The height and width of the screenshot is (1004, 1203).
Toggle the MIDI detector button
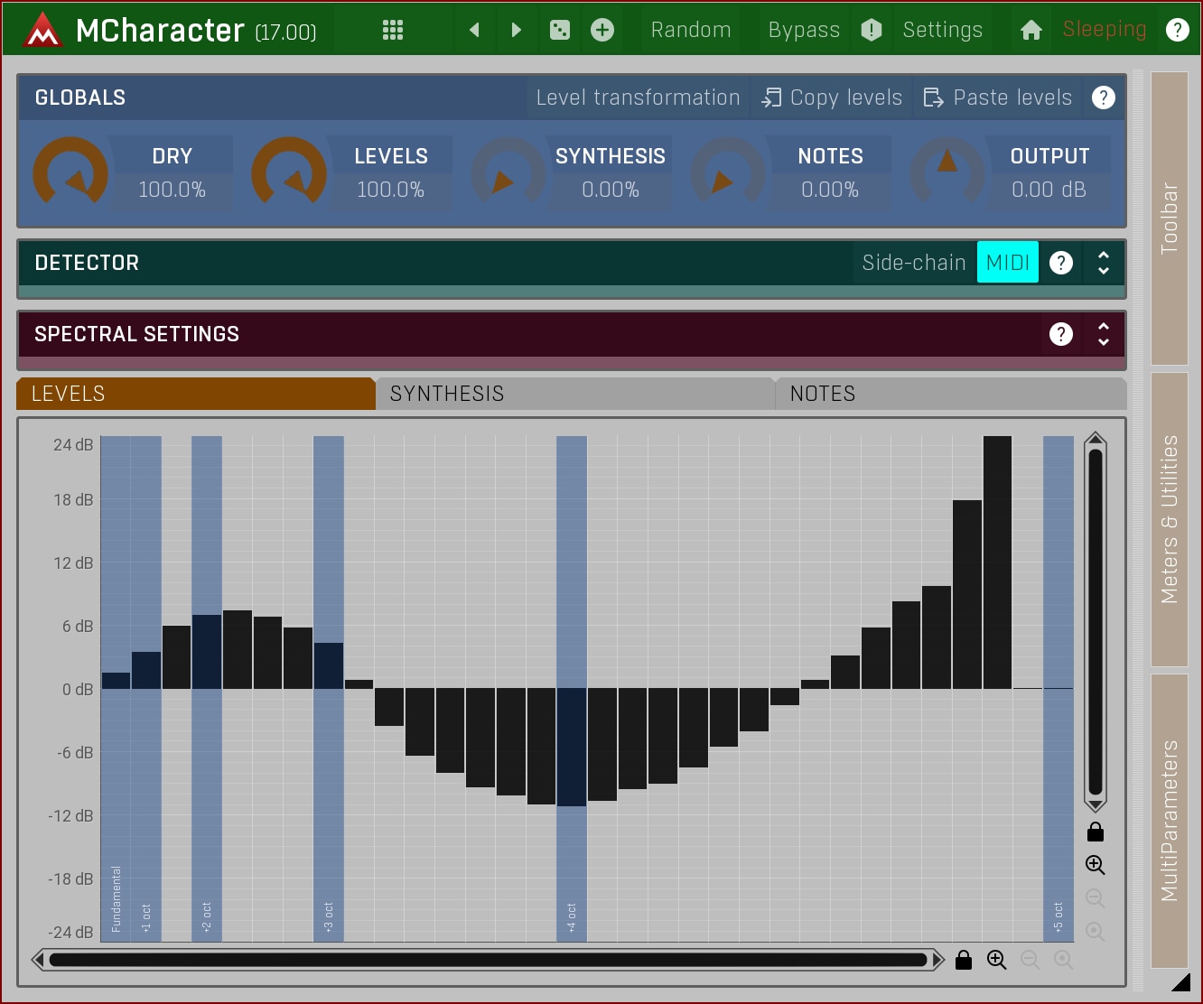1007,263
